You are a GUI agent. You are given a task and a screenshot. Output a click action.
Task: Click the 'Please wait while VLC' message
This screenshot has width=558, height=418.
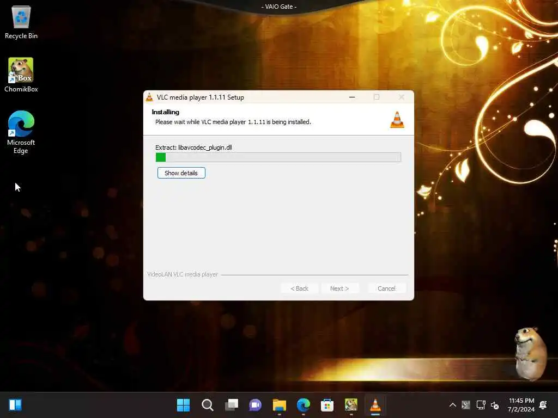point(233,122)
